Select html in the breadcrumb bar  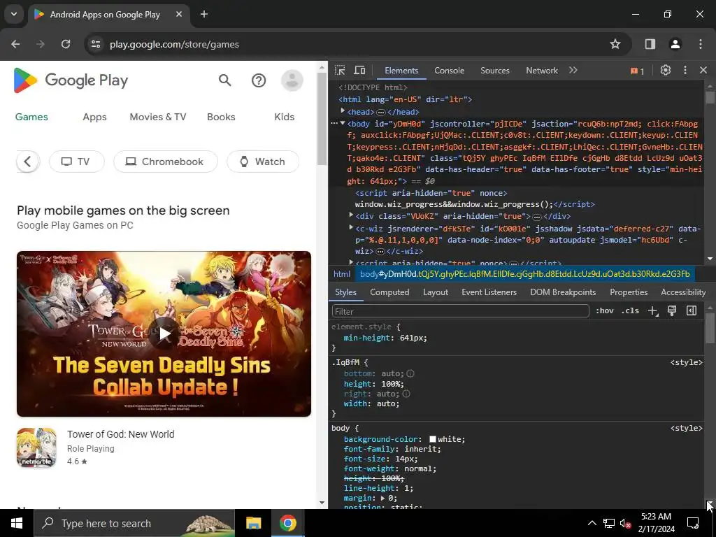pos(341,274)
